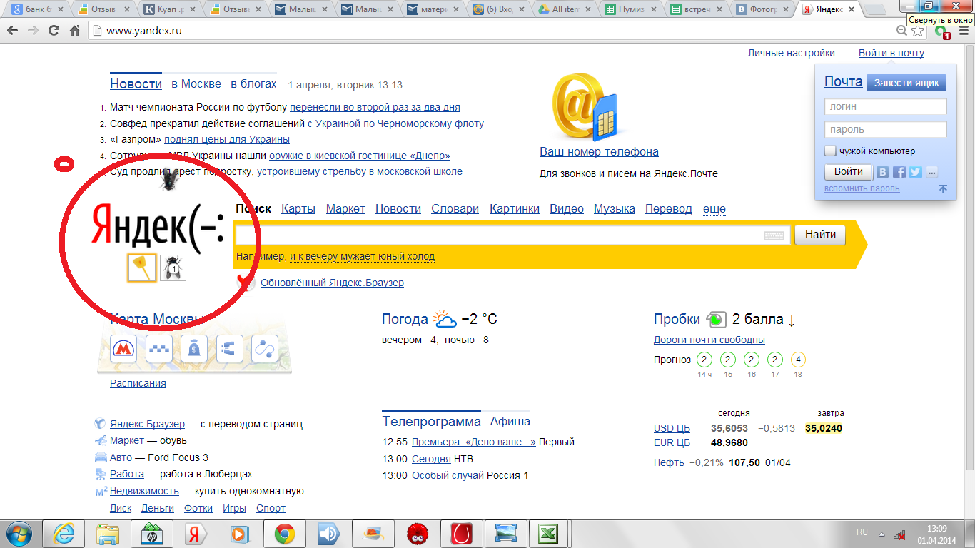Click the money bag icon under map

pyautogui.click(x=194, y=348)
